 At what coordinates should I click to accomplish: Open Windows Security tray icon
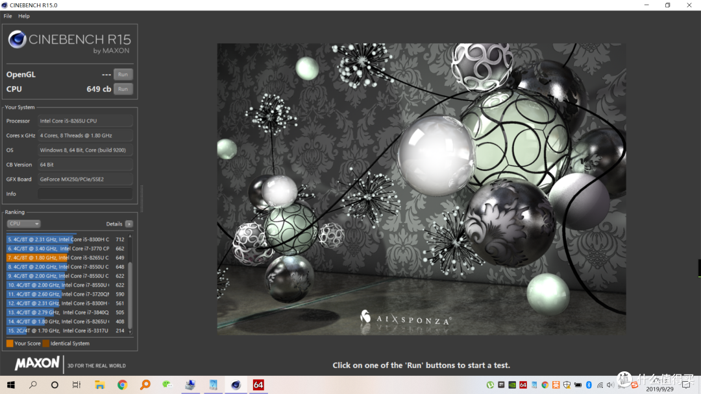coord(567,385)
